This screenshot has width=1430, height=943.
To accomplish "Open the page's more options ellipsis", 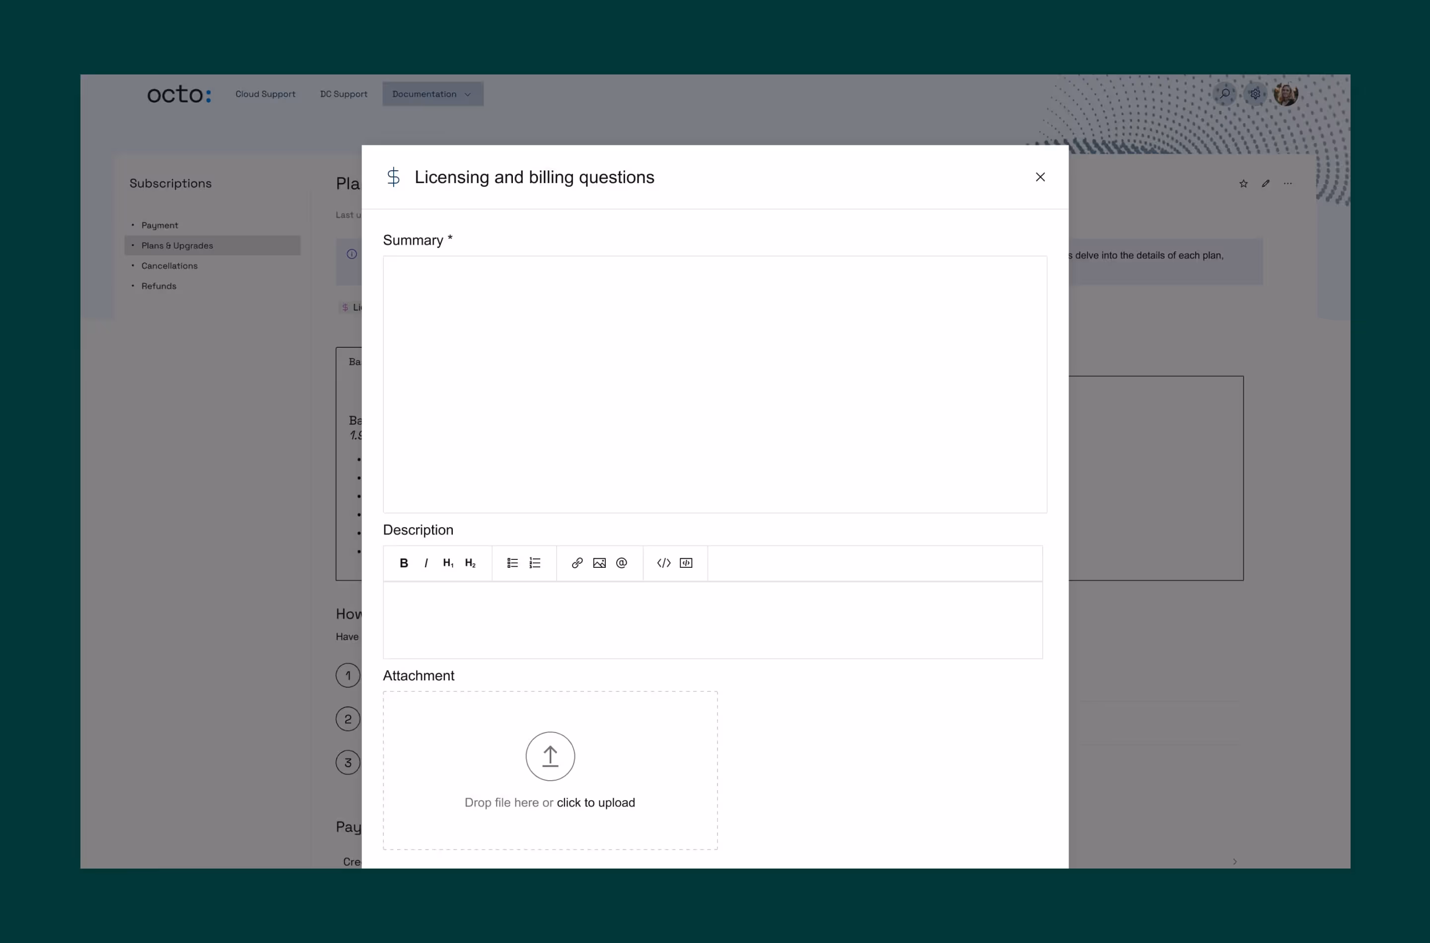I will point(1287,184).
